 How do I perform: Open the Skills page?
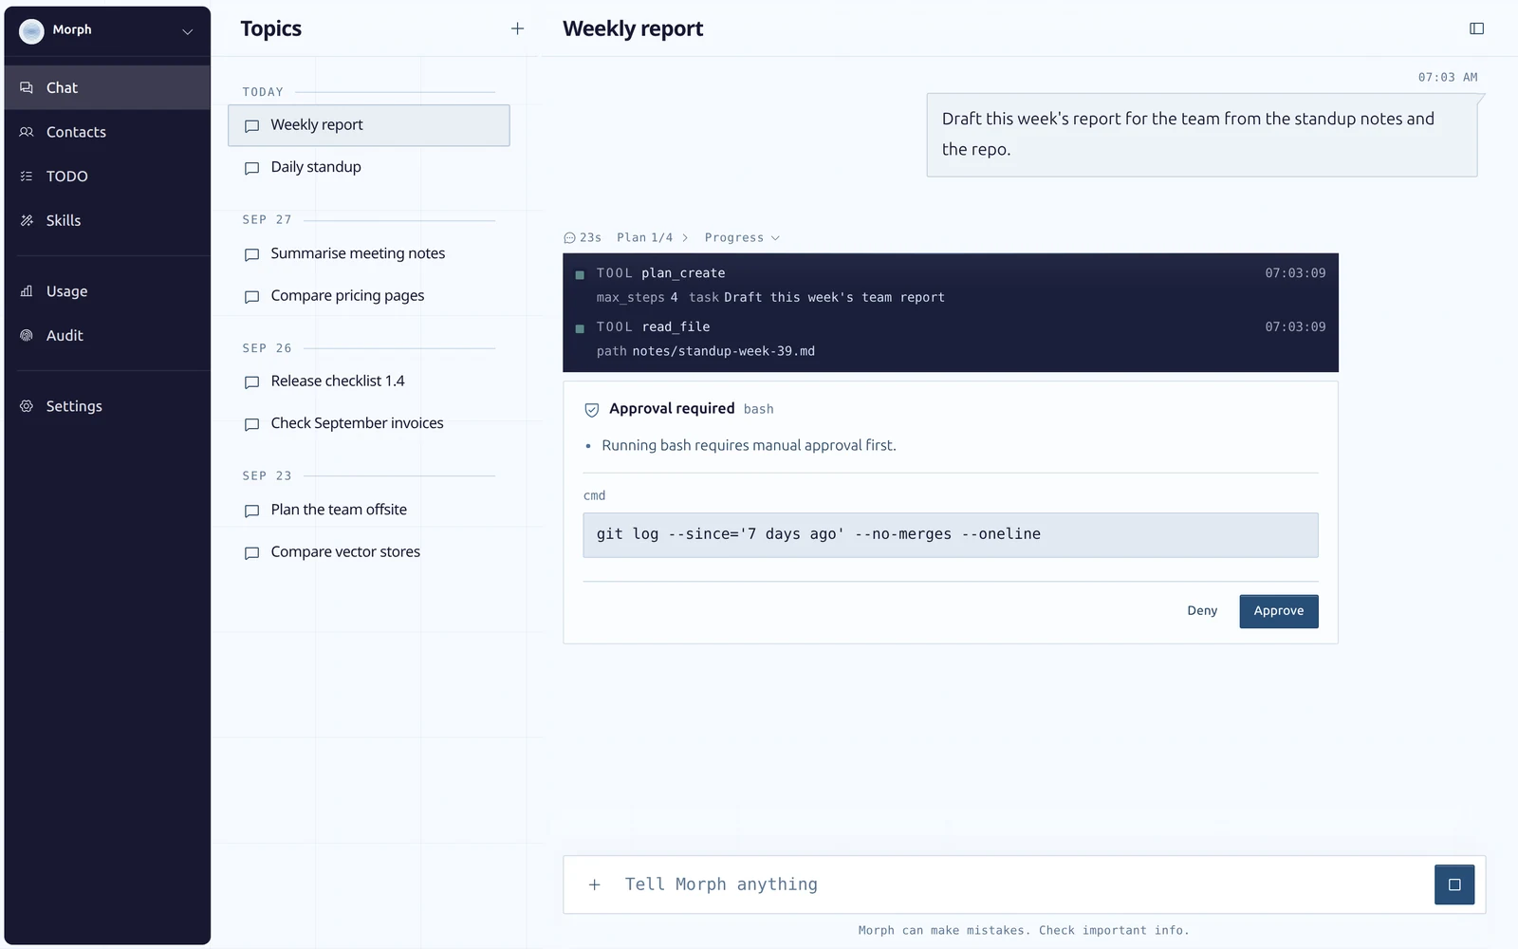point(107,220)
